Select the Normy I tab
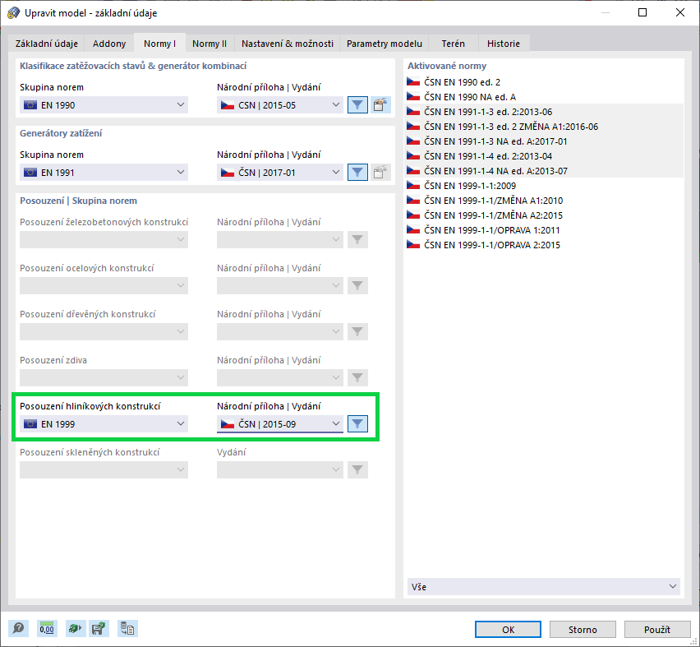This screenshot has width=700, height=647. coord(160,44)
